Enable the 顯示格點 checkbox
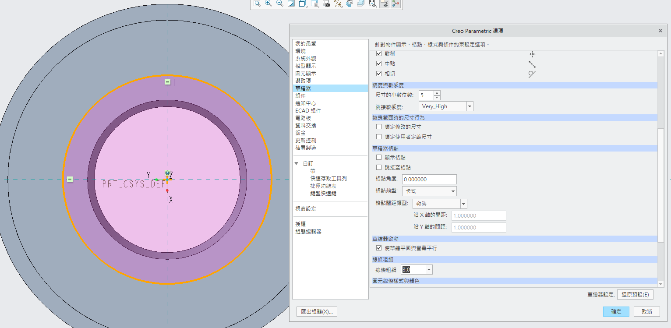 point(379,157)
